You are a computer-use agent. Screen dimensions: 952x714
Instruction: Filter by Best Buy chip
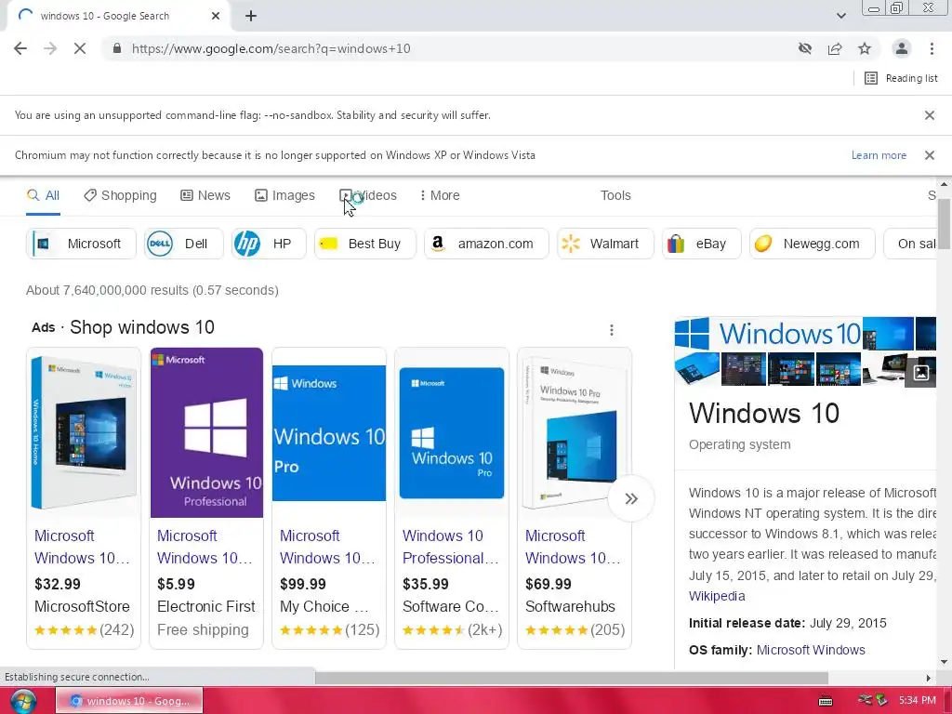click(x=364, y=245)
